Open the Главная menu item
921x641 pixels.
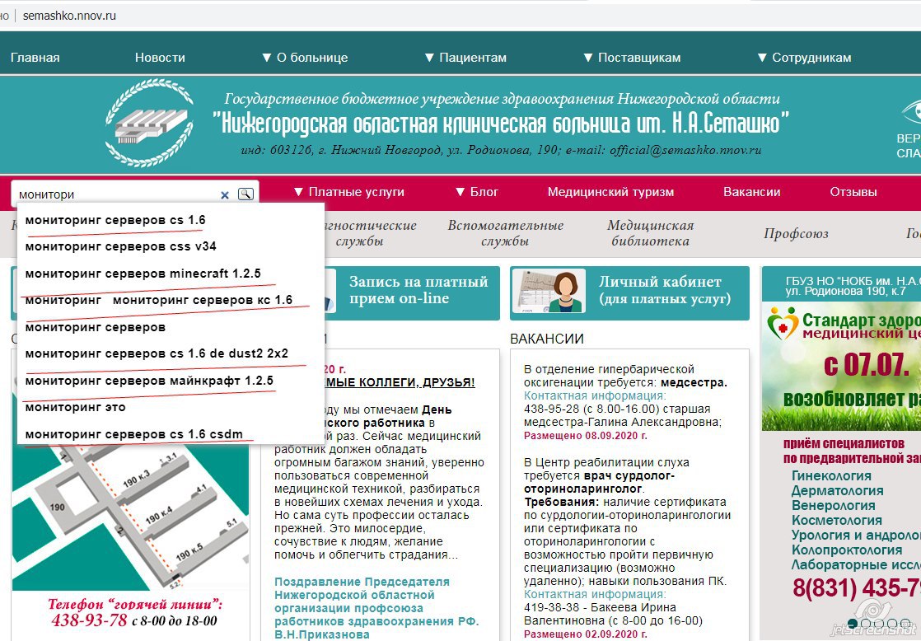tap(35, 58)
